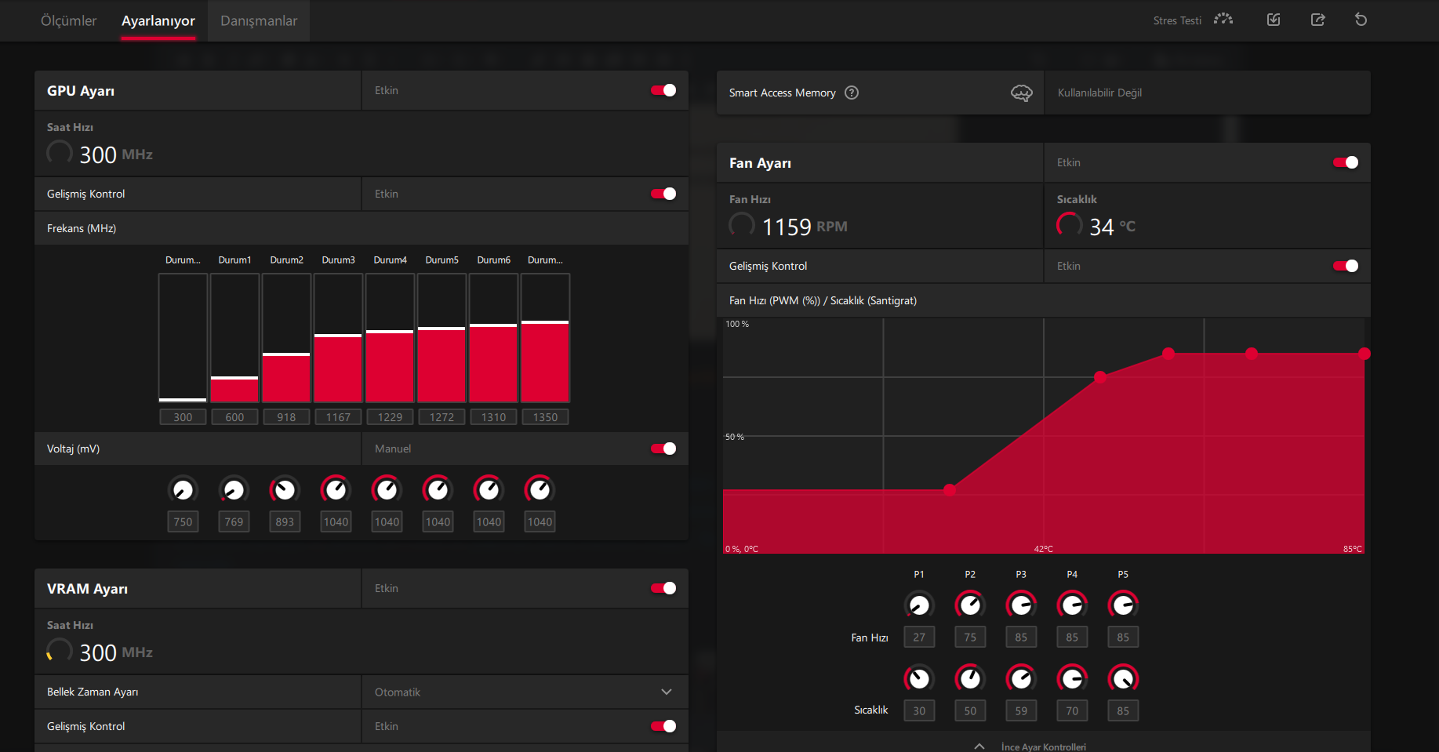Click the P2 fan speed dial
Screen dimensions: 1439x752
970,605
